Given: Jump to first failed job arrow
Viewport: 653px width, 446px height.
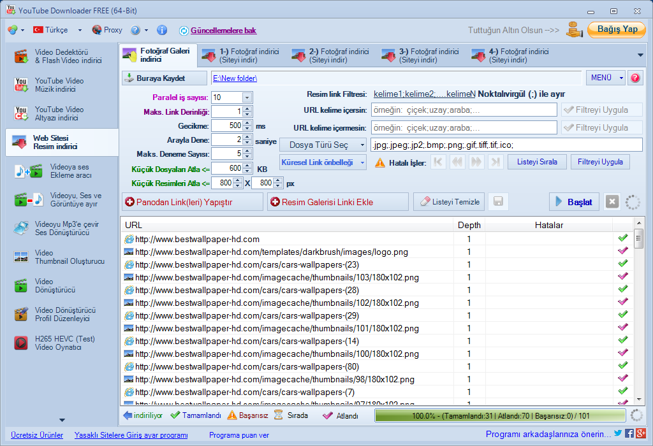Looking at the screenshot, I should click(438, 162).
